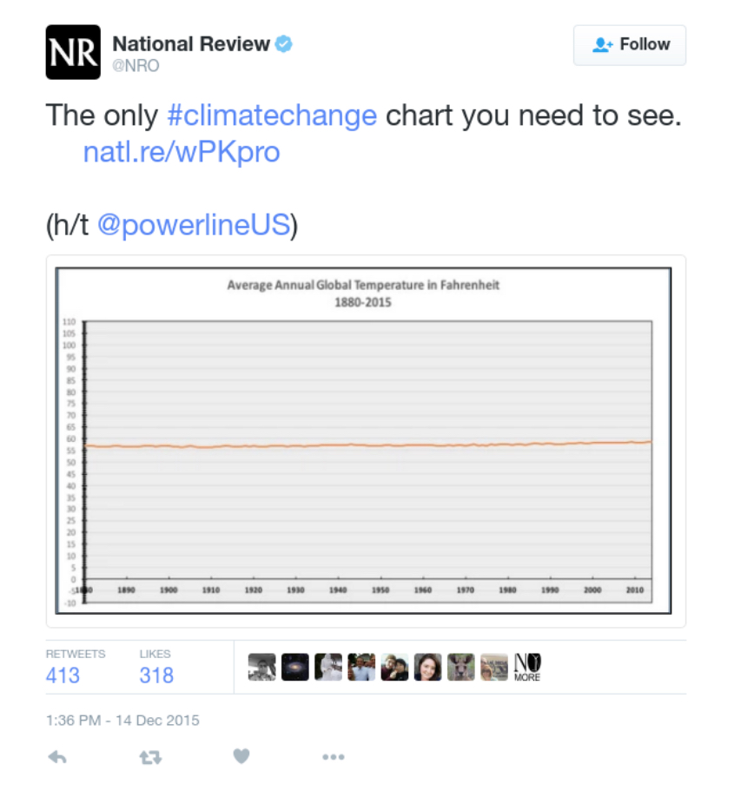Like the tweet with heart icon

(241, 757)
